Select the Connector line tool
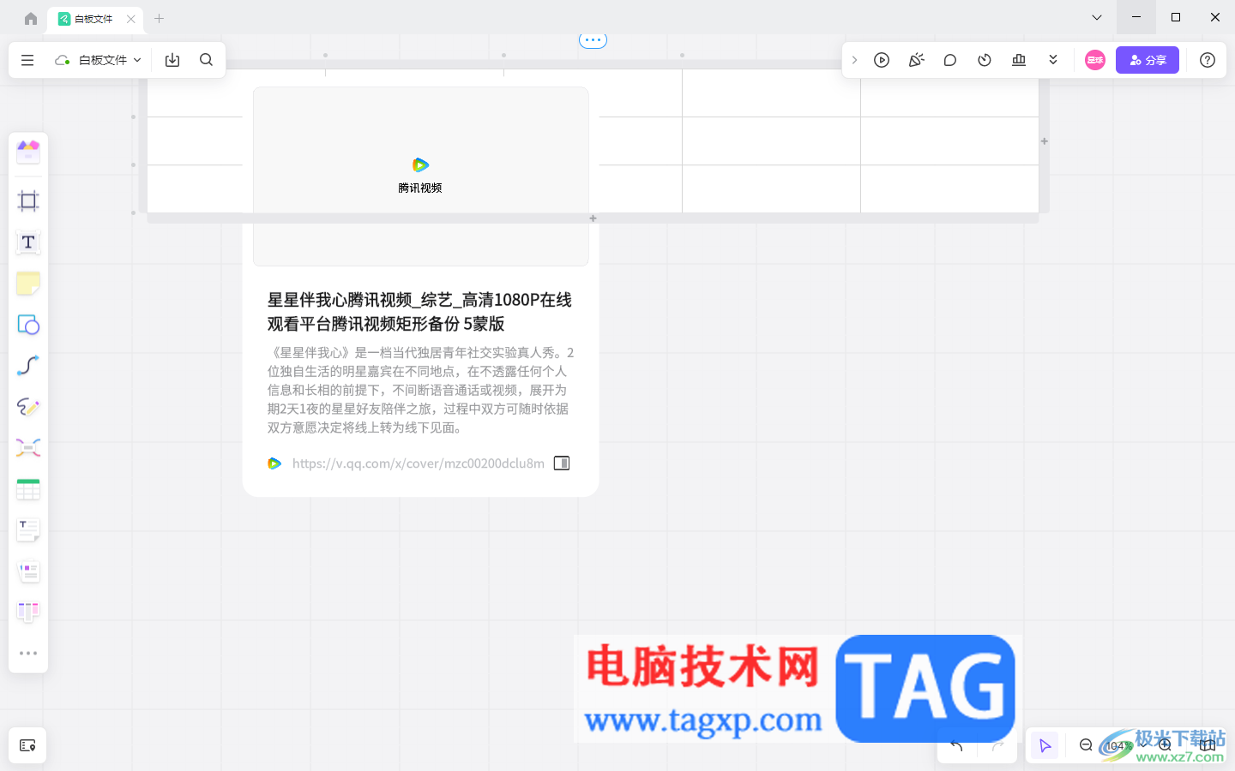The height and width of the screenshot is (771, 1235). click(x=28, y=366)
